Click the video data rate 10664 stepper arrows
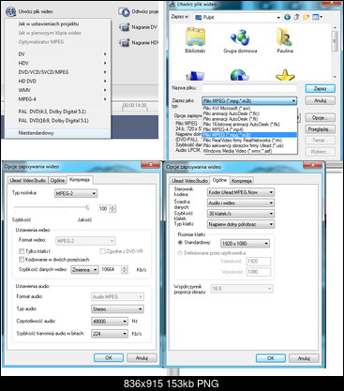 [125, 269]
